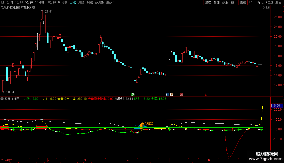Switch to 周线 weekly chart
284x163 pixels.
[81, 2]
